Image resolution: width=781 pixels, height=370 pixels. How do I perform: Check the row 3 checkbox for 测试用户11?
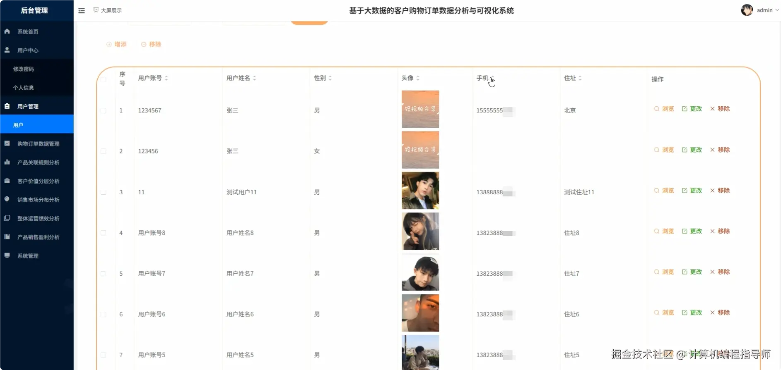(x=104, y=192)
